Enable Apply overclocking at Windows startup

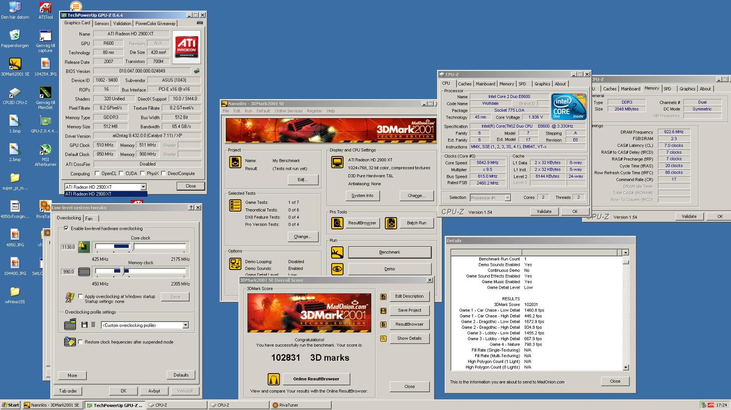pyautogui.click(x=81, y=296)
